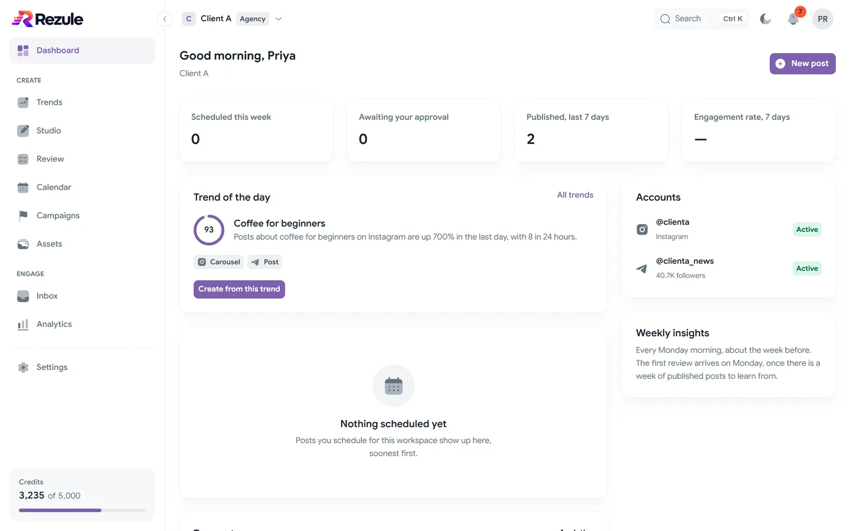This screenshot has width=850, height=531.
Task: Click the Engagement rate, 7 days card
Action: pos(759,130)
